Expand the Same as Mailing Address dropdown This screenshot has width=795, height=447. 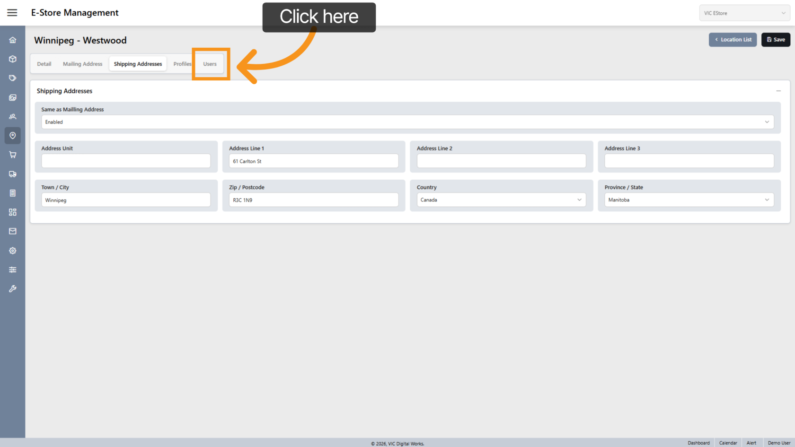click(407, 122)
